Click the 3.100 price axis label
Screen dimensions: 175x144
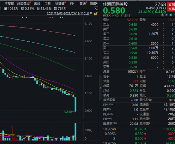click(x=88, y=24)
